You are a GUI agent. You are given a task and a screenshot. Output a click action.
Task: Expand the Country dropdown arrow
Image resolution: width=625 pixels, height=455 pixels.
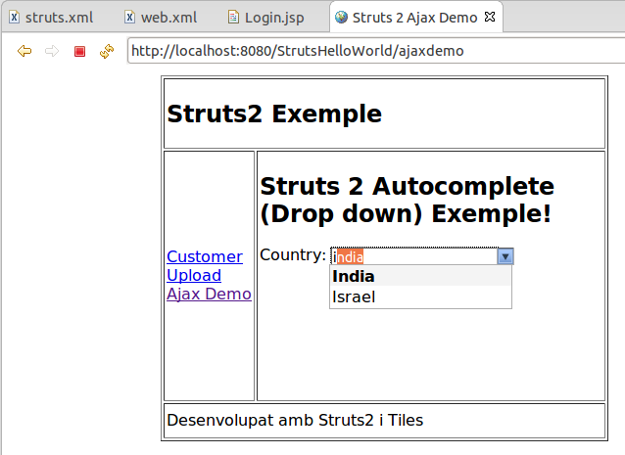point(505,256)
